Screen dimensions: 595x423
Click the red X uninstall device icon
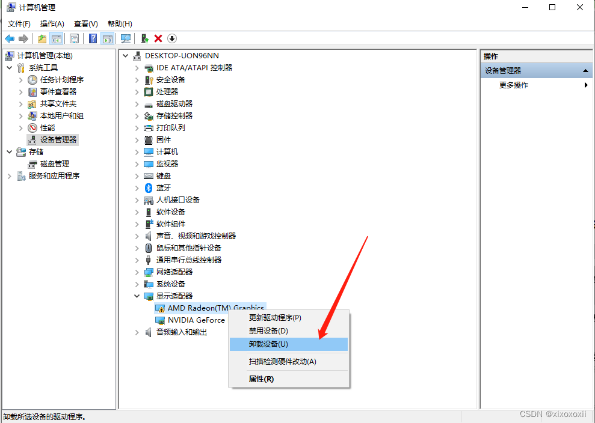pyautogui.click(x=158, y=38)
